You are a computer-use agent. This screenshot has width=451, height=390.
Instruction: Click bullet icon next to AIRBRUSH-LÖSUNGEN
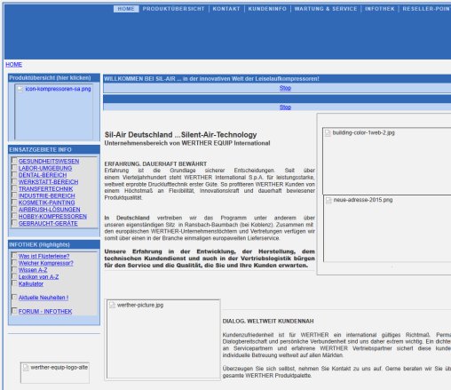coord(14,209)
